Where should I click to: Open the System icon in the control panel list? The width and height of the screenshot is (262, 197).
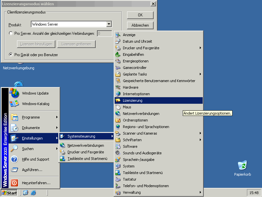coord(118,166)
